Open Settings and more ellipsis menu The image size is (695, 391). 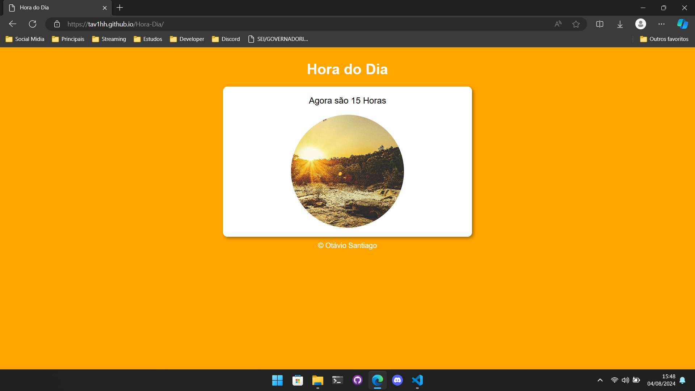[661, 24]
